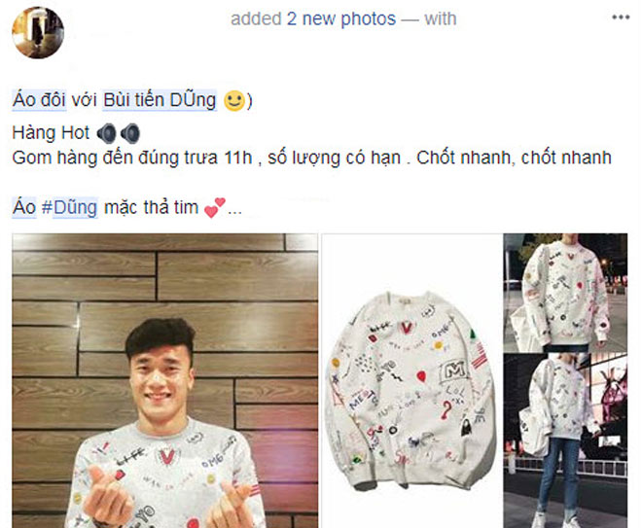
Task: Click the second speaker emoji after Hàng Hot
Action: pyautogui.click(x=130, y=133)
